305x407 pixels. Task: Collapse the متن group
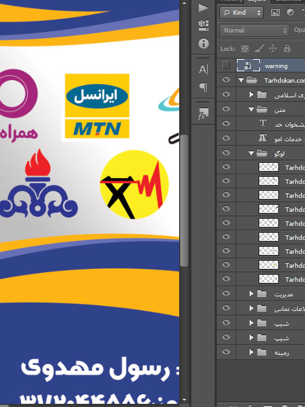[251, 109]
